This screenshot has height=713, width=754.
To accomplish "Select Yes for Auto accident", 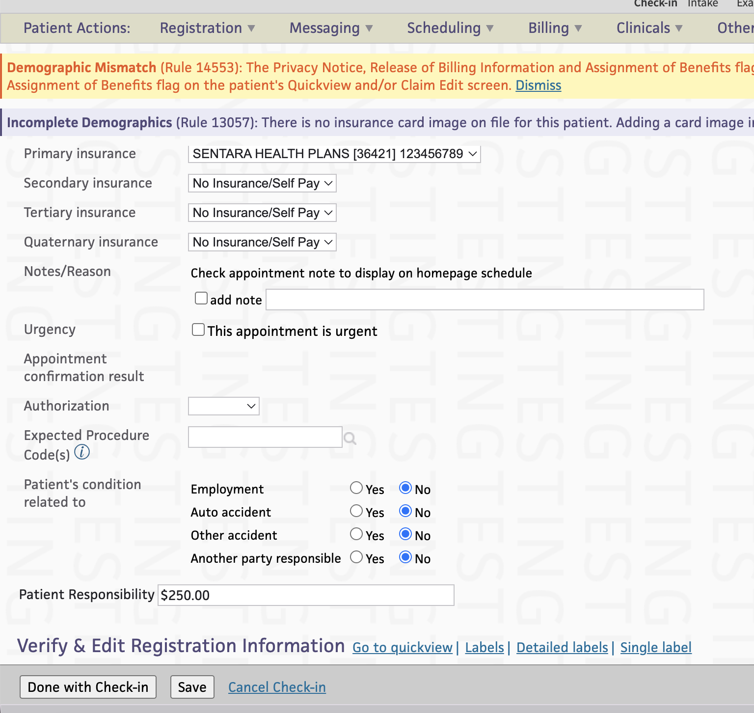I will [356, 511].
